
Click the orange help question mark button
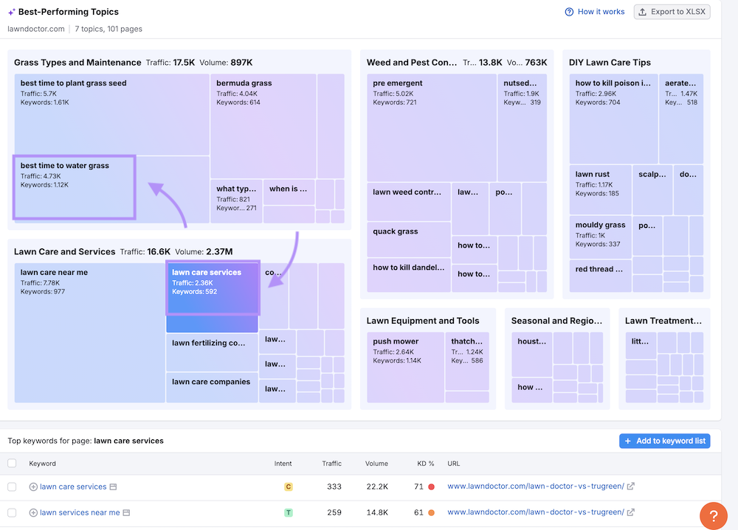click(x=713, y=515)
